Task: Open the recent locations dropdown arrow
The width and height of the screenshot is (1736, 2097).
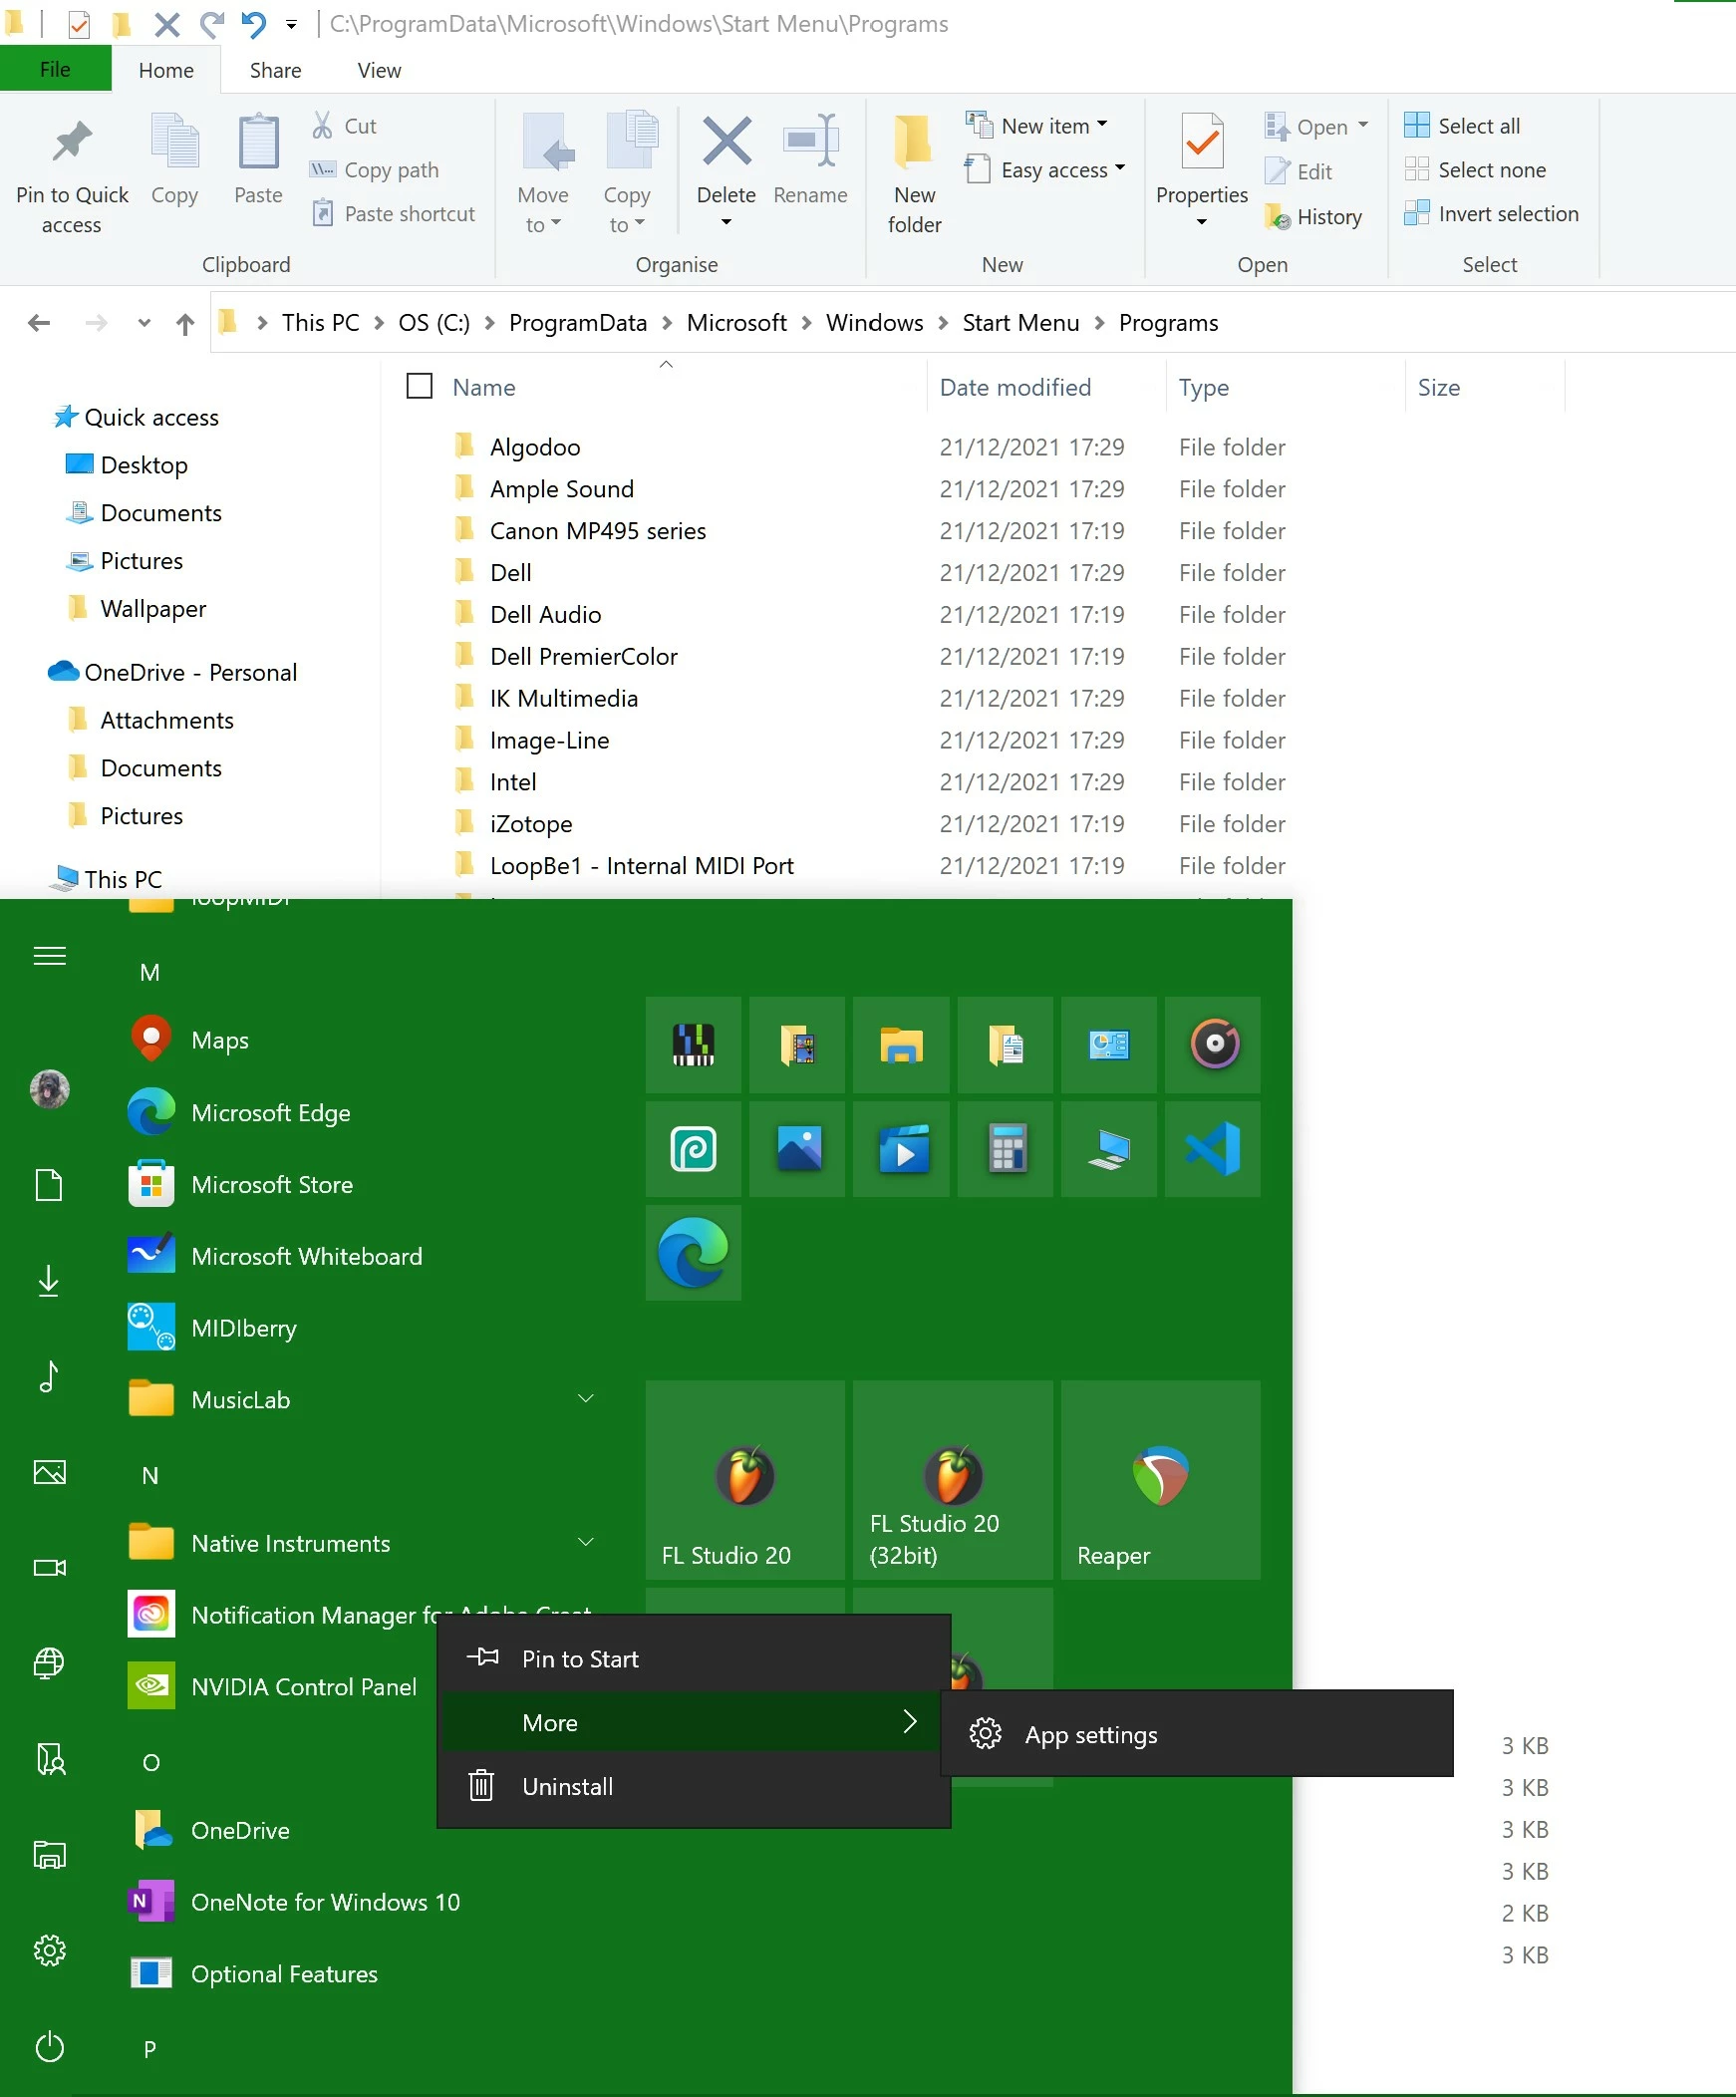Action: (145, 323)
